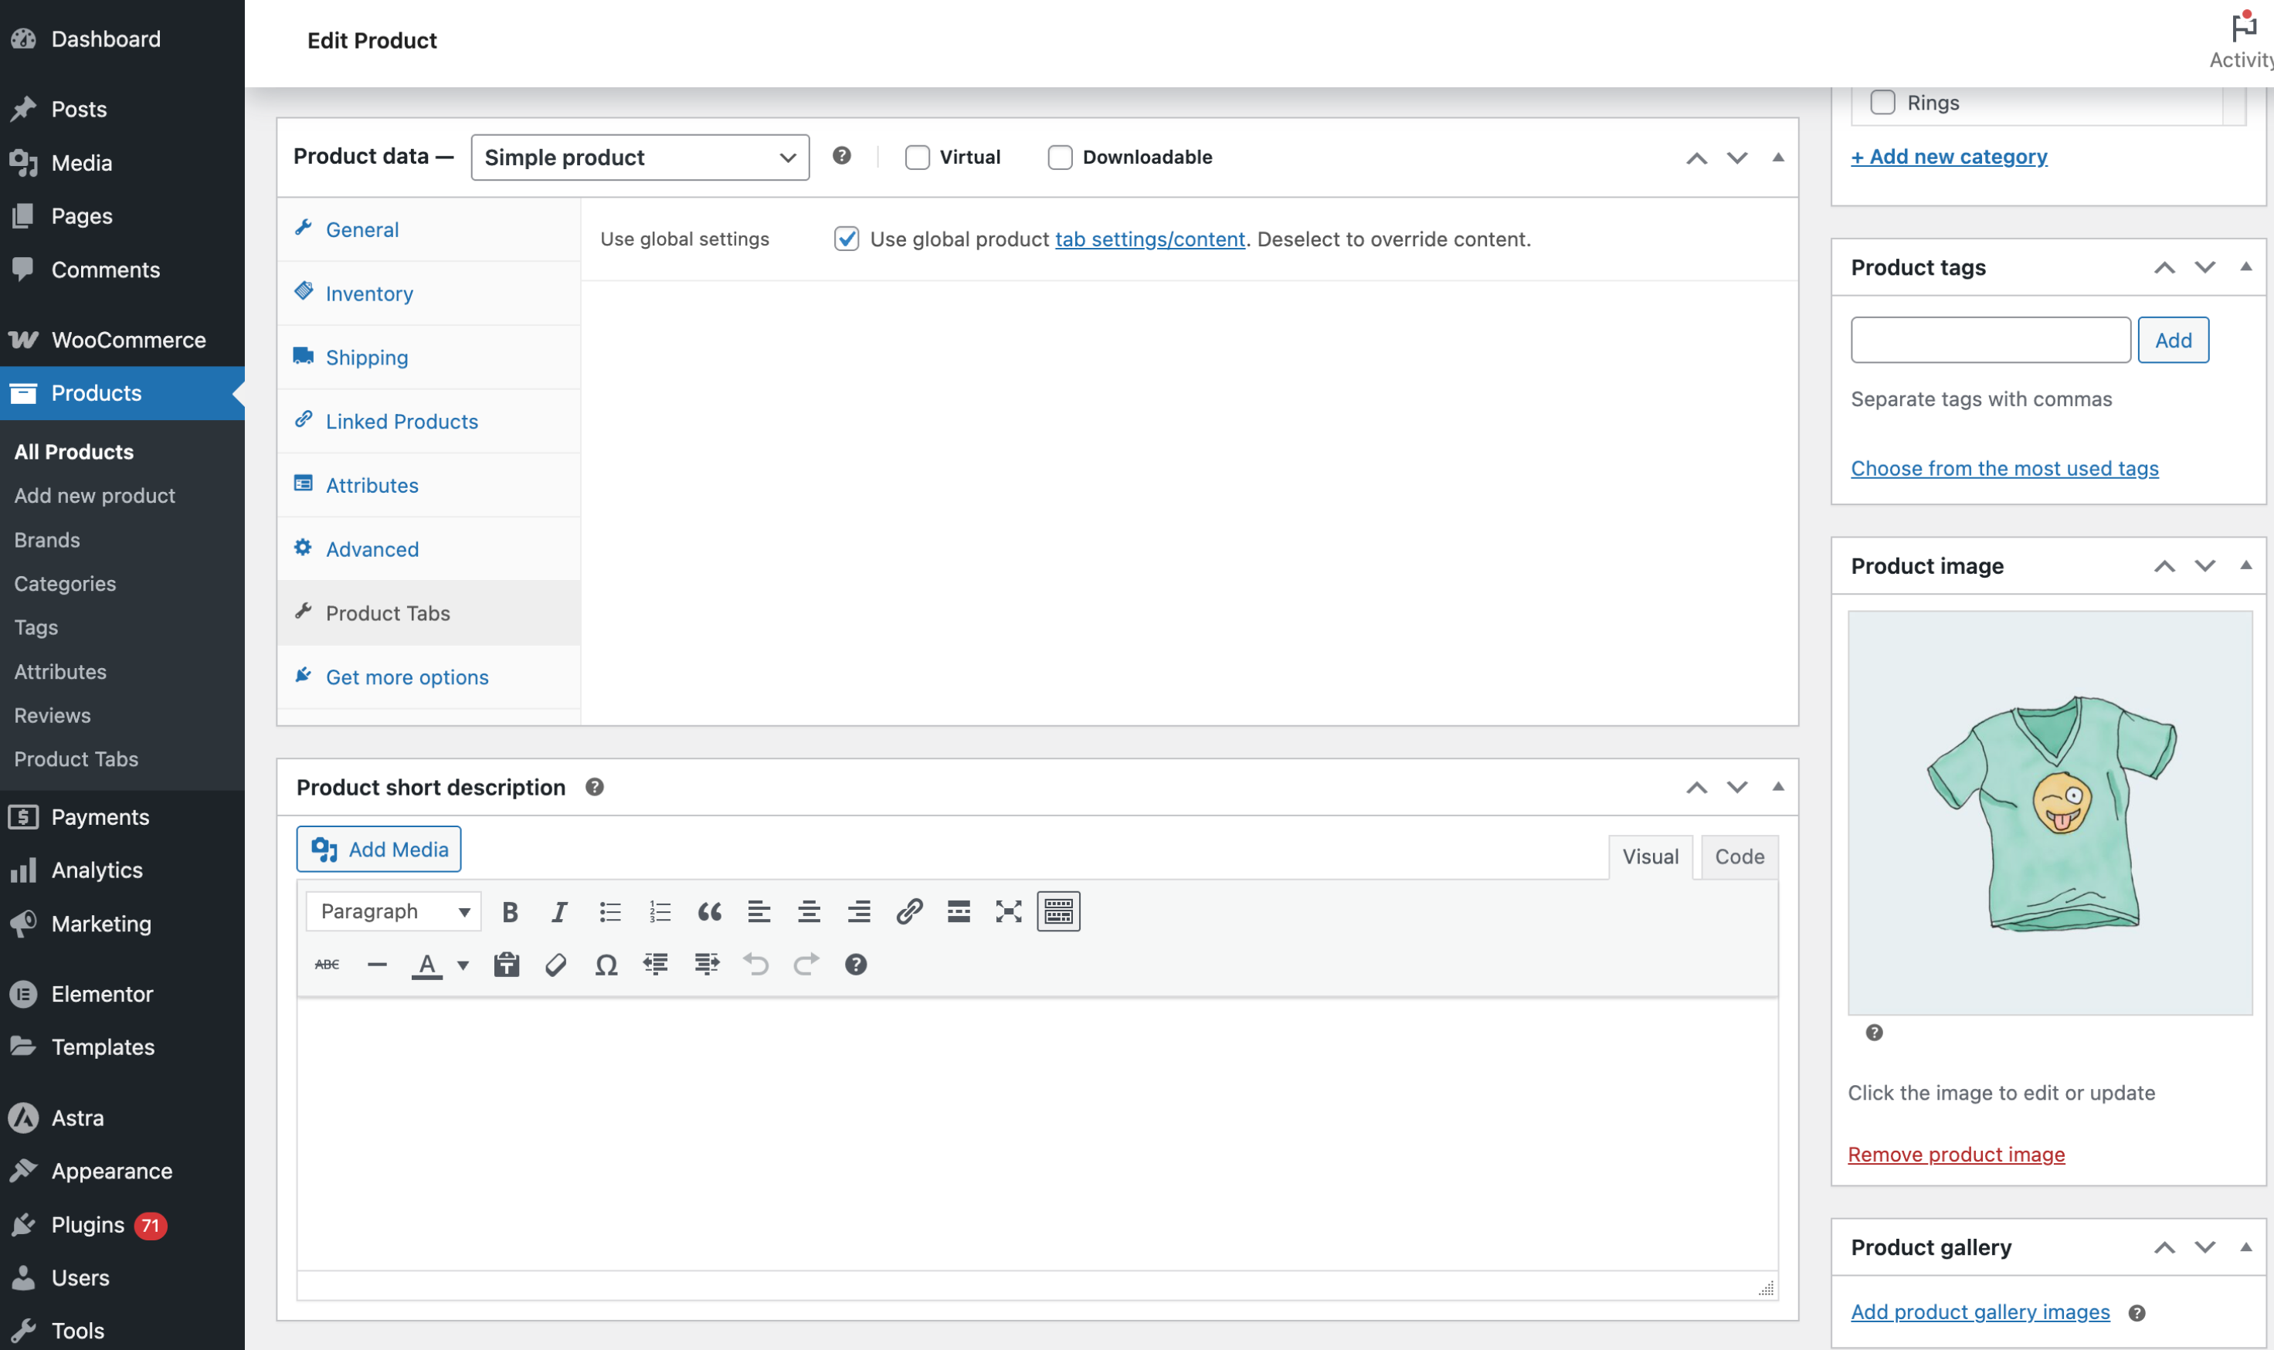2274x1350 pixels.
Task: Enable the Downloadable product checkbox
Action: pos(1060,157)
